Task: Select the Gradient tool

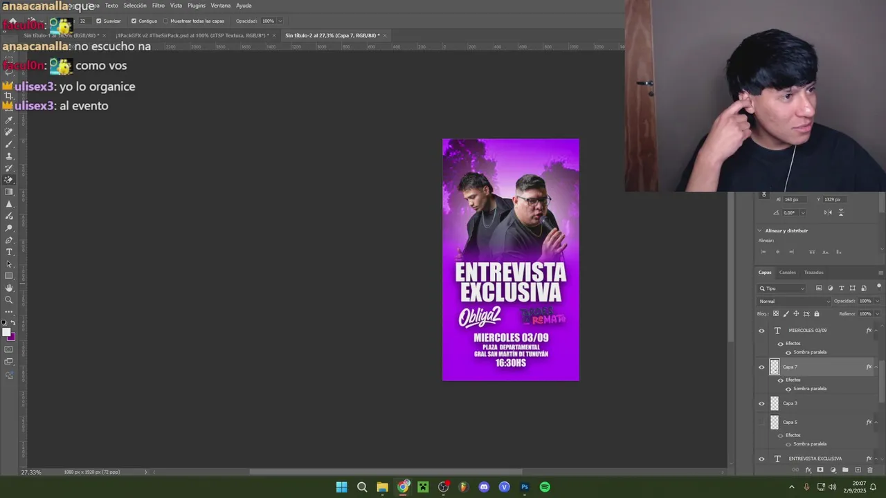Action: (x=9, y=192)
